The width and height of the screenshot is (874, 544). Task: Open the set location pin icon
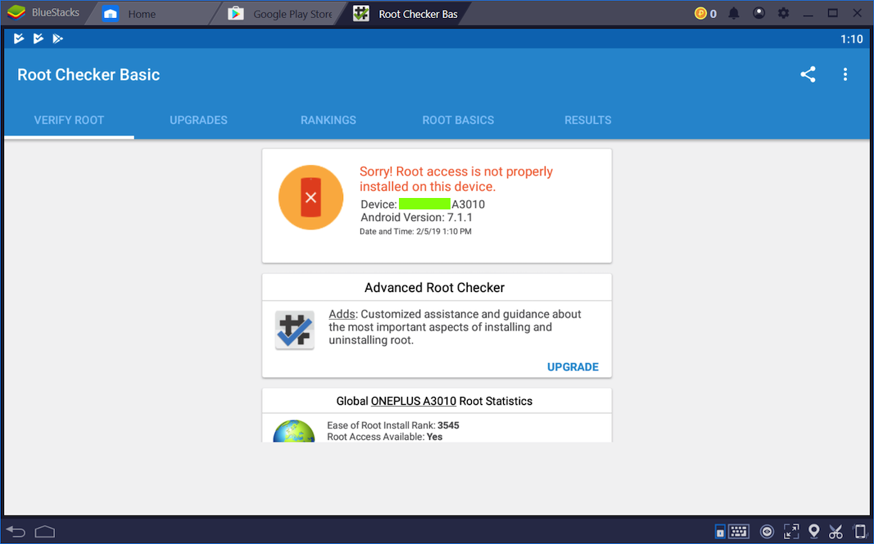pyautogui.click(x=814, y=532)
